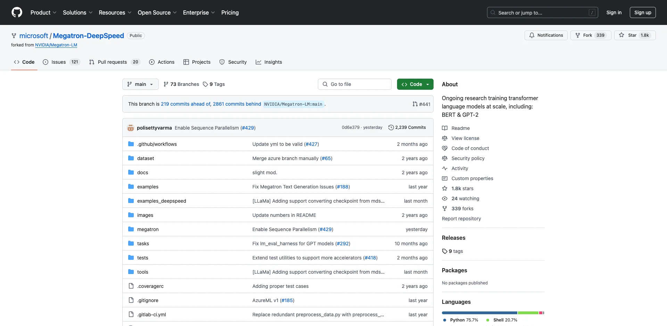Open the tools folder
667x326 pixels.
[x=142, y=272]
